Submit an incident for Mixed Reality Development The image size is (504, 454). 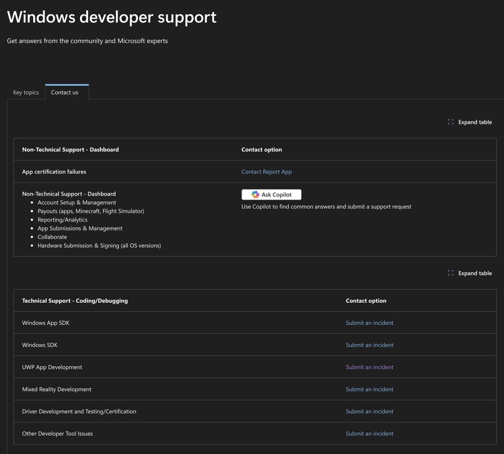(370, 389)
